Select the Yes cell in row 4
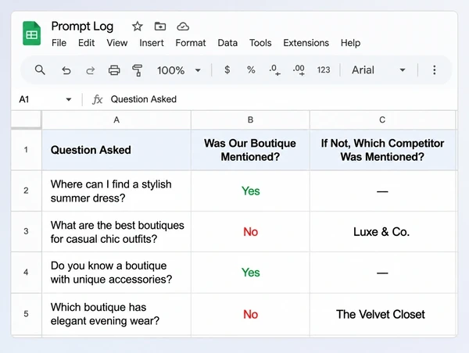Viewport: 469px width, 353px height. coord(250,273)
